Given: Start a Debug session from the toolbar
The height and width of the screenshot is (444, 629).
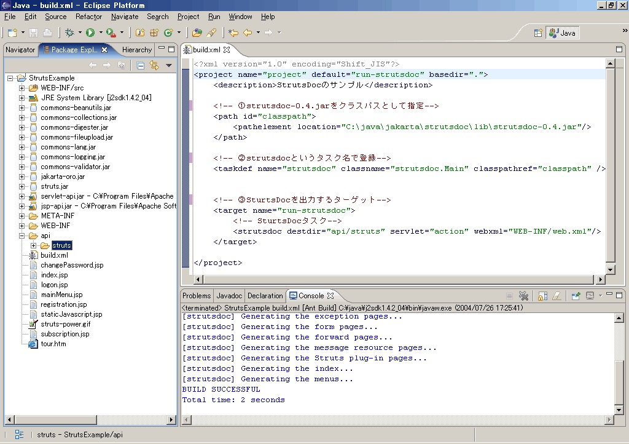Looking at the screenshot, I should (70, 32).
